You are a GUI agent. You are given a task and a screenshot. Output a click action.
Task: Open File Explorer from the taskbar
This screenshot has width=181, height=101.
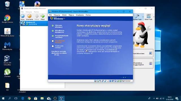pos(42,98)
